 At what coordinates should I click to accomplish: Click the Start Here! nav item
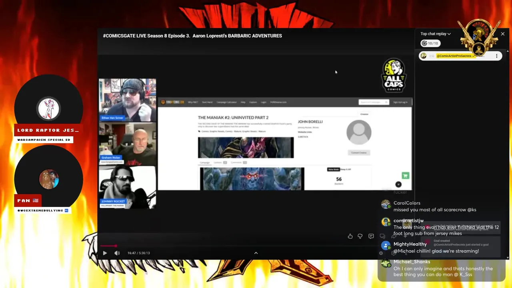(207, 102)
